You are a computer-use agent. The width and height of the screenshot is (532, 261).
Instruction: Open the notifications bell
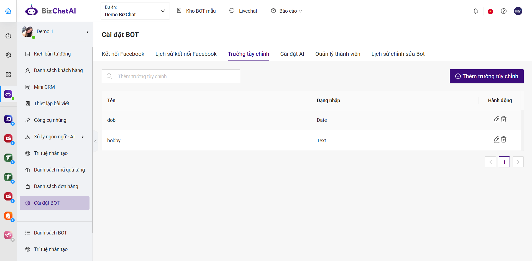tap(475, 11)
